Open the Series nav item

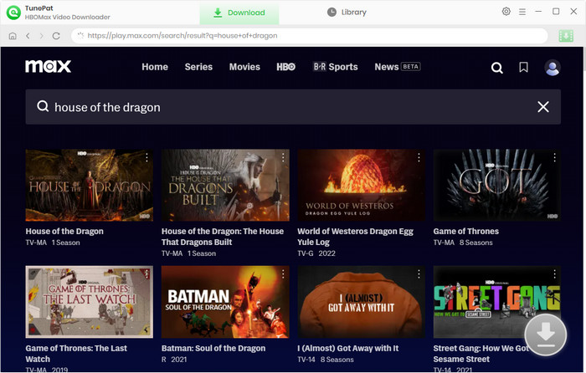(198, 67)
